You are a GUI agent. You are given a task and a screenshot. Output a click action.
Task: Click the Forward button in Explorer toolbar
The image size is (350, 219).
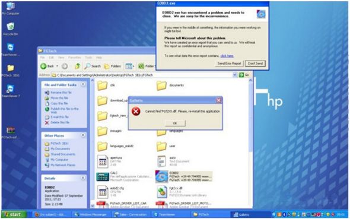65,66
